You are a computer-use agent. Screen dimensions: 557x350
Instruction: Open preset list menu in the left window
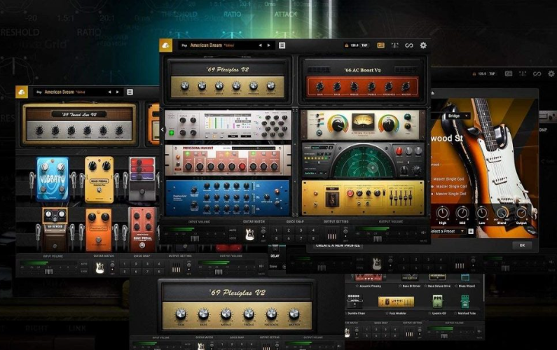(x=130, y=92)
